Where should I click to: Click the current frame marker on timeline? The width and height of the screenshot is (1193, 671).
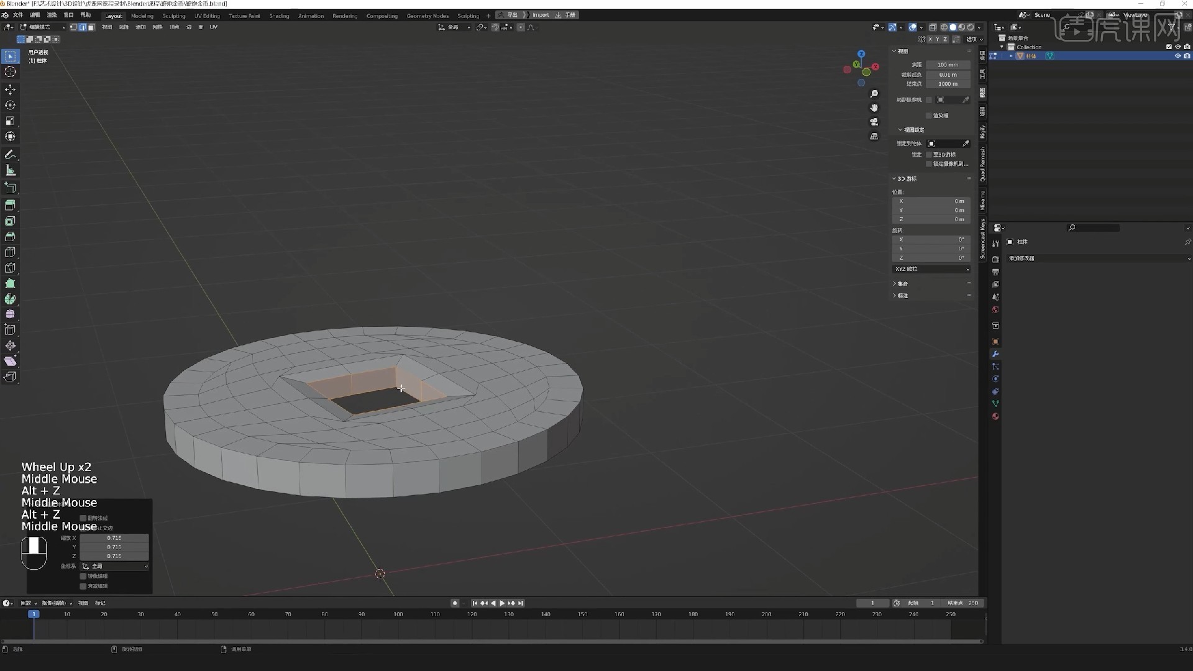(34, 614)
